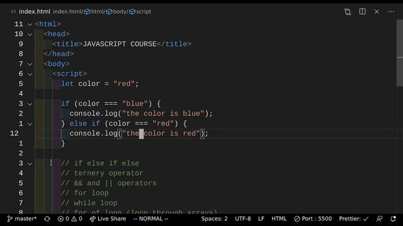Collapse the script tag fold arrow
Screen dimensions: 403x226
(30, 74)
